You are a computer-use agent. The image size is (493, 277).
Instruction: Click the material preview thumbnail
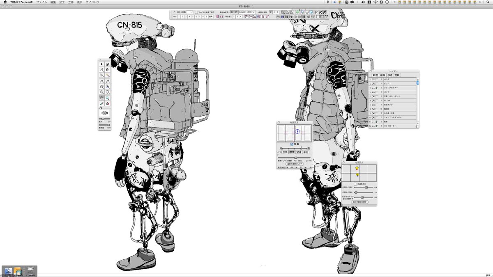(x=104, y=112)
